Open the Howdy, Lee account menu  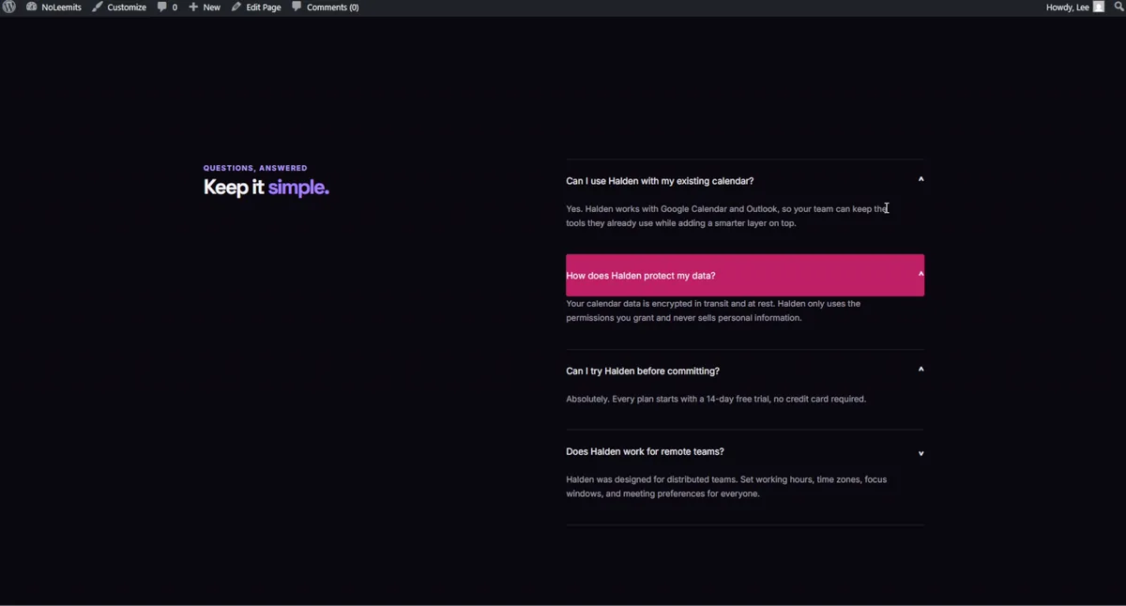pos(1075,7)
